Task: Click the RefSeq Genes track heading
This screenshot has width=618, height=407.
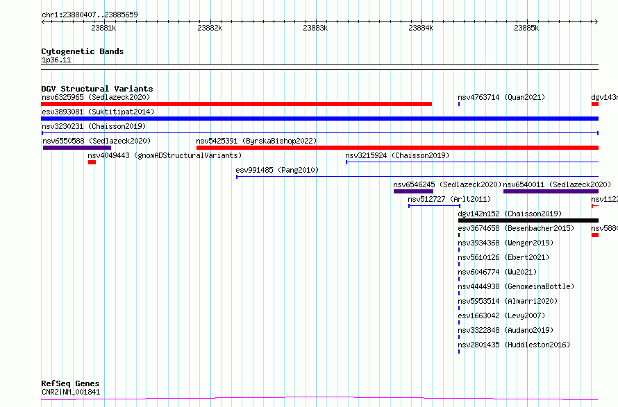Action: pos(70,384)
